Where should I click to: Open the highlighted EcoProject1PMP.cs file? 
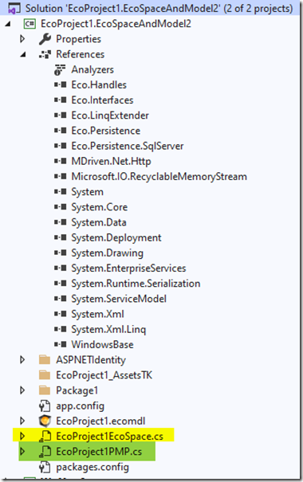tap(99, 452)
